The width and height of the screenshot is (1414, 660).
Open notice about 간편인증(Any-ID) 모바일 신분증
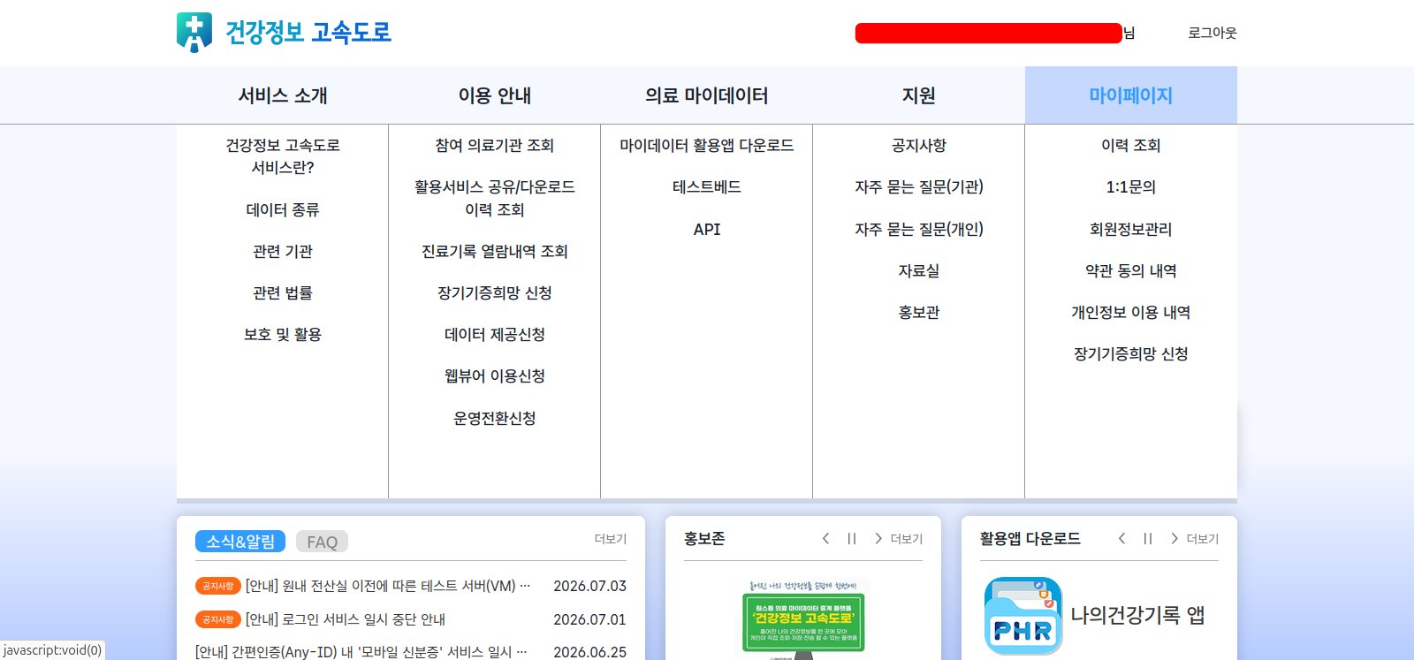click(x=361, y=651)
